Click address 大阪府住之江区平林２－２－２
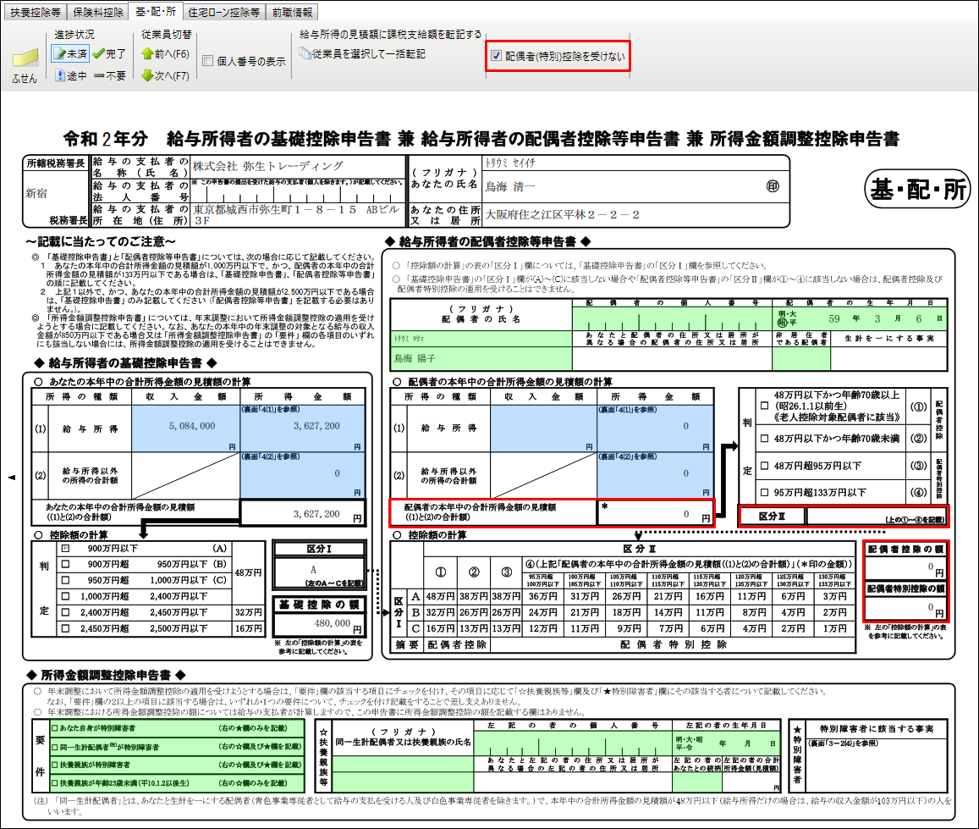The height and width of the screenshot is (829, 979). [562, 214]
